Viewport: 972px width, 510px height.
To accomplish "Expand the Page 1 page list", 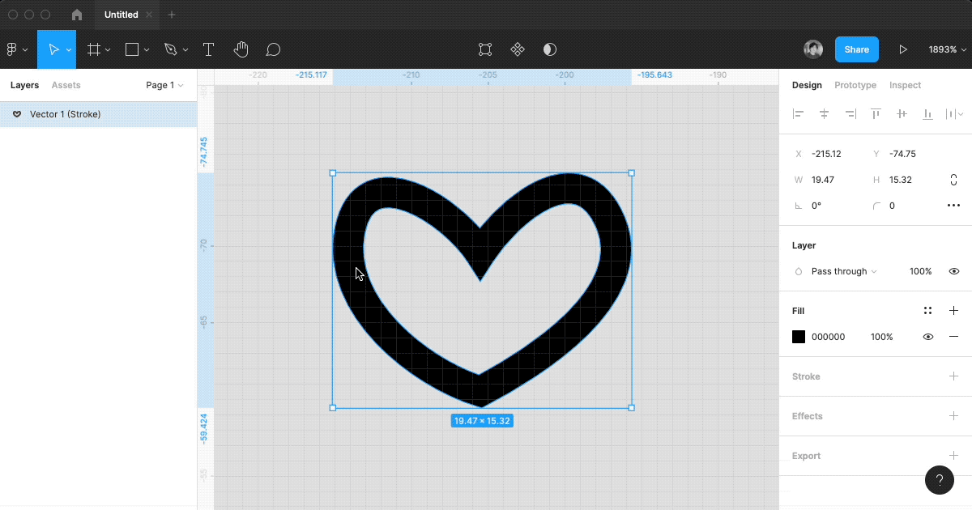I will coord(164,85).
